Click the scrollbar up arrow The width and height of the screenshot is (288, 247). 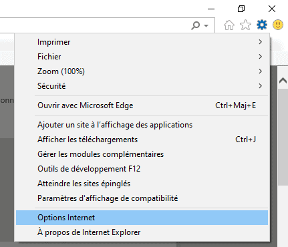(x=283, y=80)
